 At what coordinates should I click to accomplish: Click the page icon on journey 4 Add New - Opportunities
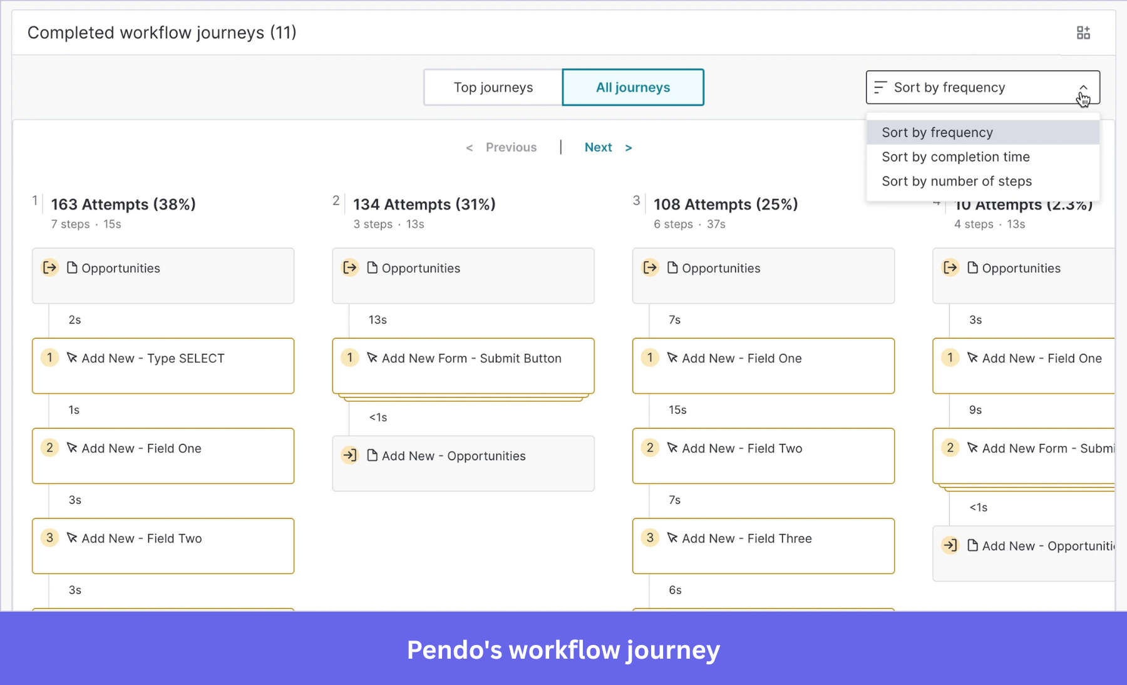pyautogui.click(x=972, y=545)
